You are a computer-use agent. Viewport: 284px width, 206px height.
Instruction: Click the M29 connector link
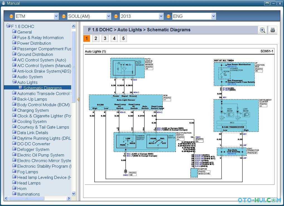pos(135,80)
